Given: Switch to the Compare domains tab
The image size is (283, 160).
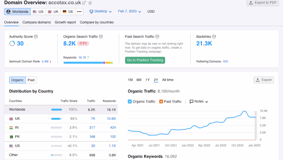Looking at the screenshot, I should coord(37,22).
